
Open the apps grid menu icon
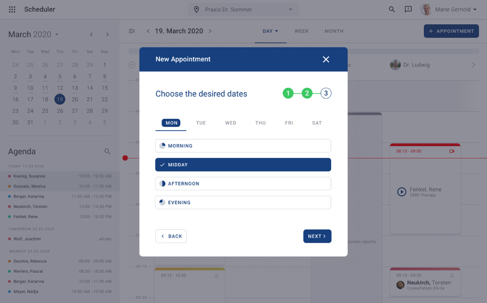(12, 10)
